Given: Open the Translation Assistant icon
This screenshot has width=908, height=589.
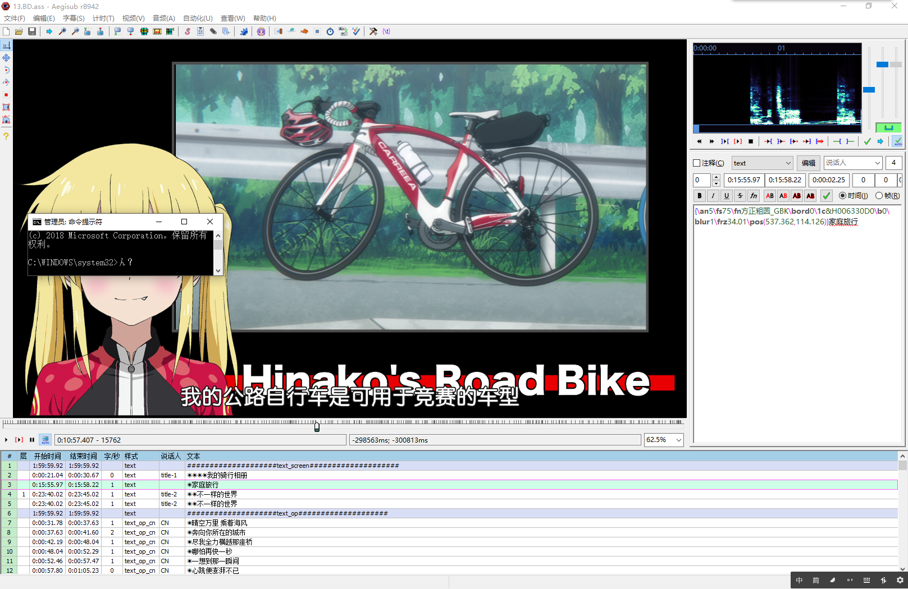Looking at the screenshot, I should click(x=343, y=31).
